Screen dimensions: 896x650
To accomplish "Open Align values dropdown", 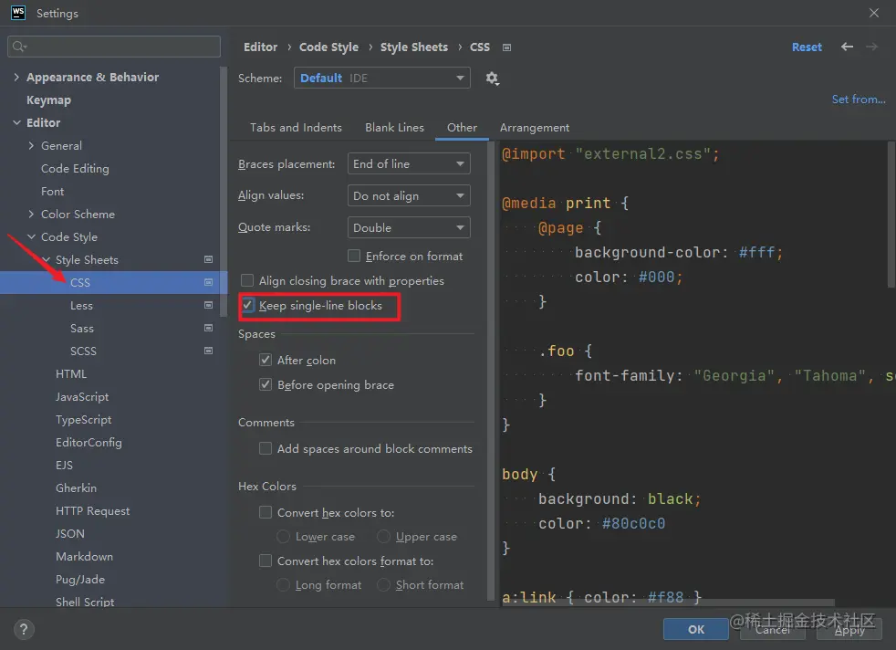I will tap(409, 195).
